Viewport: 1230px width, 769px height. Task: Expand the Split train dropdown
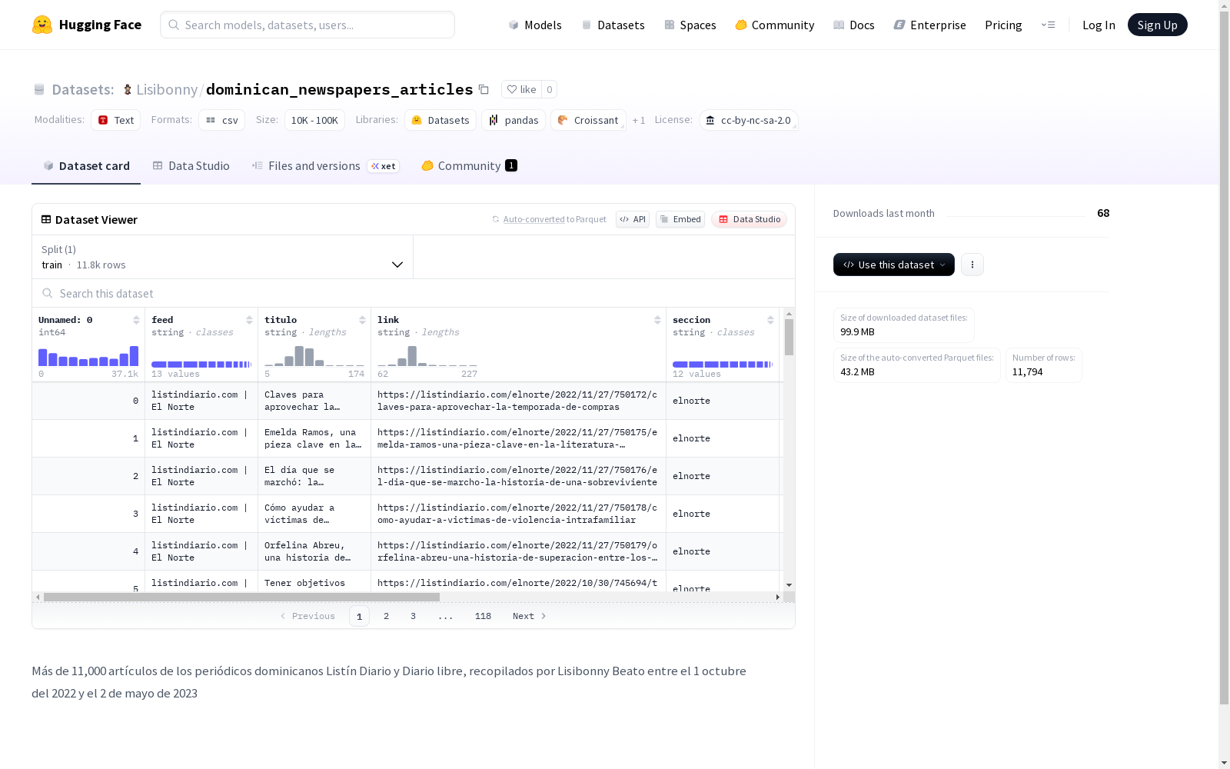[222, 257]
